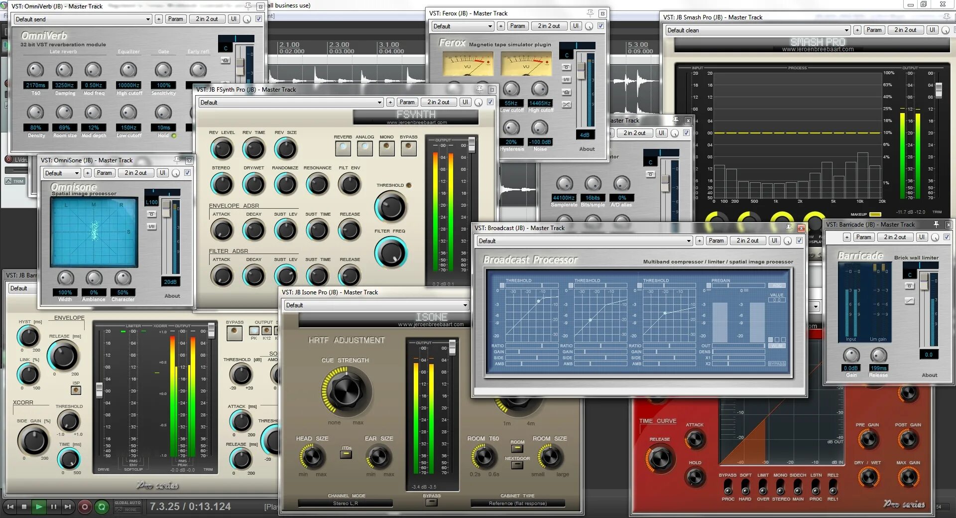956x518 pixels.
Task: Click Ferox crossover curve icon
Action: [x=567, y=105]
